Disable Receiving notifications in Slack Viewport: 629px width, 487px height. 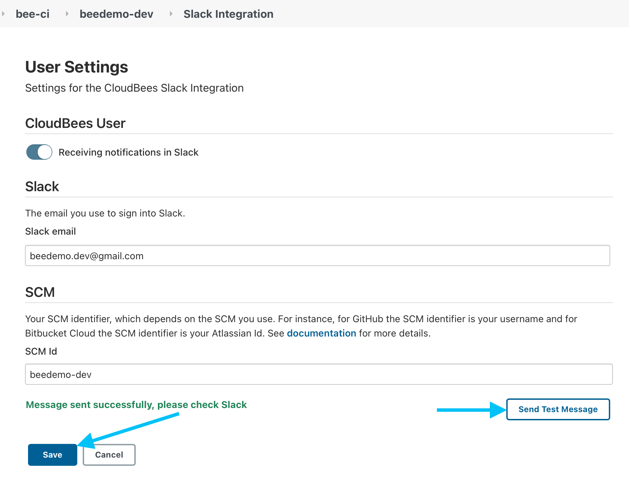(x=39, y=152)
